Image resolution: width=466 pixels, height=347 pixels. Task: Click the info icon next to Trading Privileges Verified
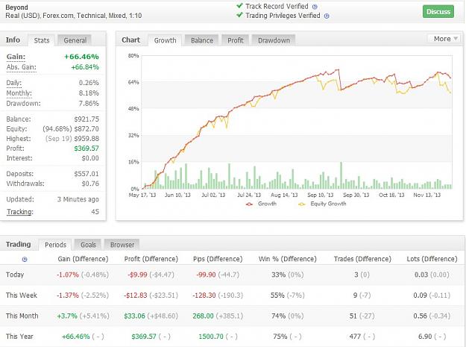tap(327, 16)
